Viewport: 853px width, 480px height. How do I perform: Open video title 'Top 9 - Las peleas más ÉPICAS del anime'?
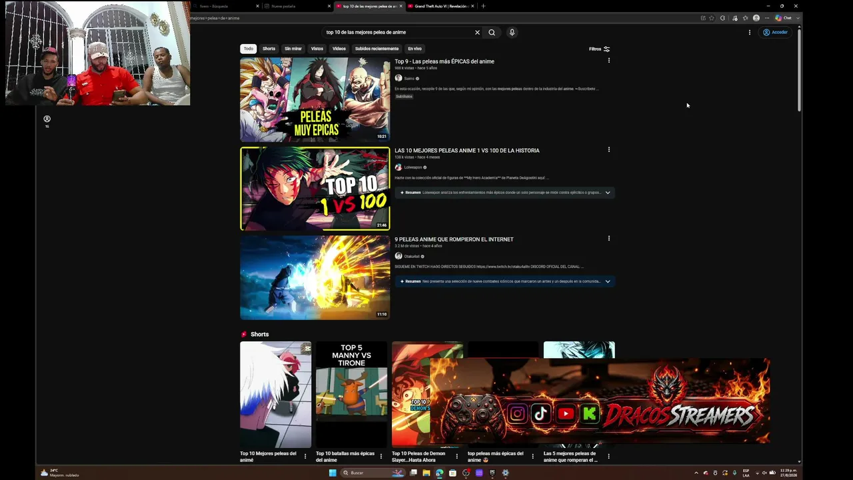pyautogui.click(x=444, y=61)
